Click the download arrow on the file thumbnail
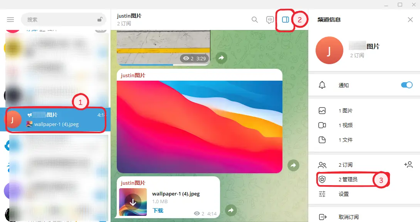This screenshot has height=222, width=420. pyautogui.click(x=133, y=202)
